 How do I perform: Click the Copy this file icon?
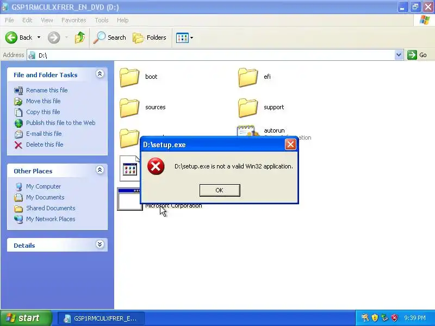tap(18, 112)
